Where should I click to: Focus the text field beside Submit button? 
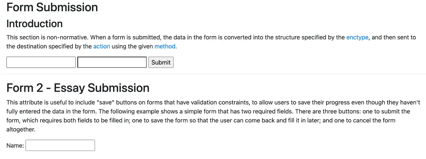[x=112, y=62]
